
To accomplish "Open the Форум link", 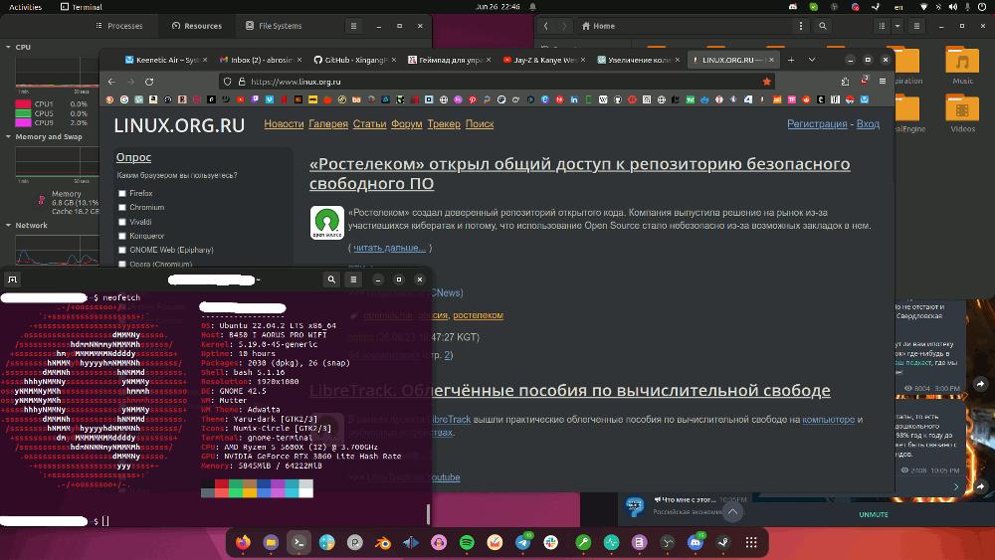I will (407, 123).
